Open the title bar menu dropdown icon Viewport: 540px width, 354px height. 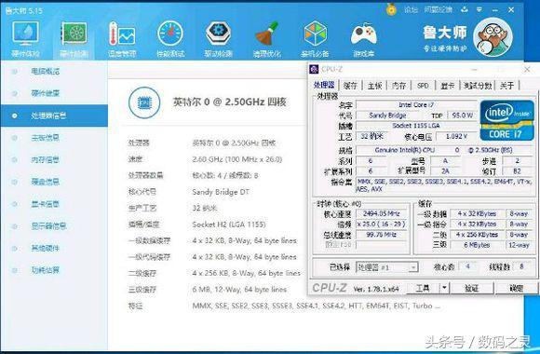(479, 9)
